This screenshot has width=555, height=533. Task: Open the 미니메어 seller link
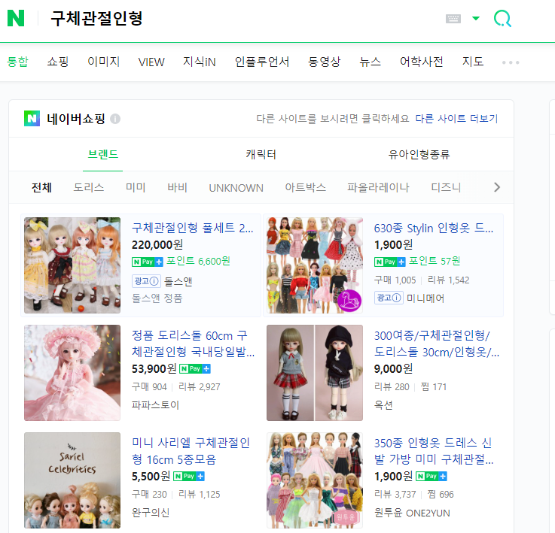[x=425, y=298]
